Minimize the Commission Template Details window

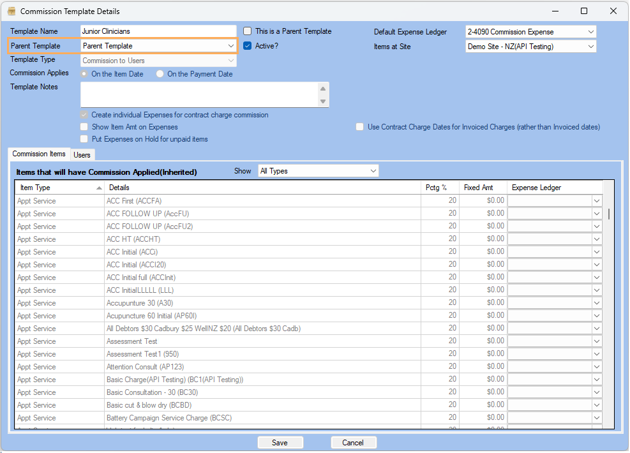tap(554, 11)
